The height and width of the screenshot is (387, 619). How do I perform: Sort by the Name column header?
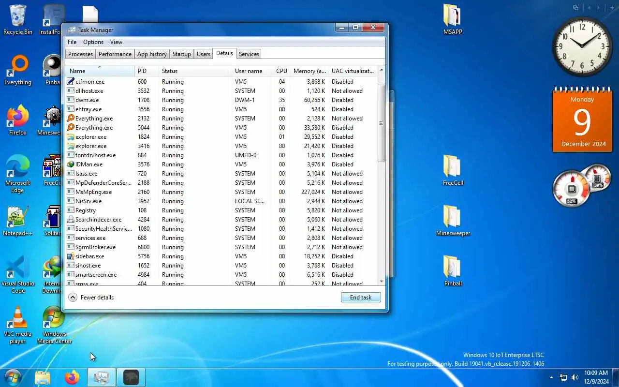(x=100, y=71)
